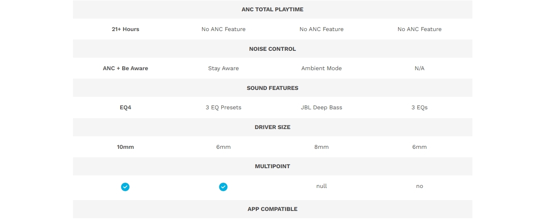Click the Stay Aware noise control value

pyautogui.click(x=223, y=68)
